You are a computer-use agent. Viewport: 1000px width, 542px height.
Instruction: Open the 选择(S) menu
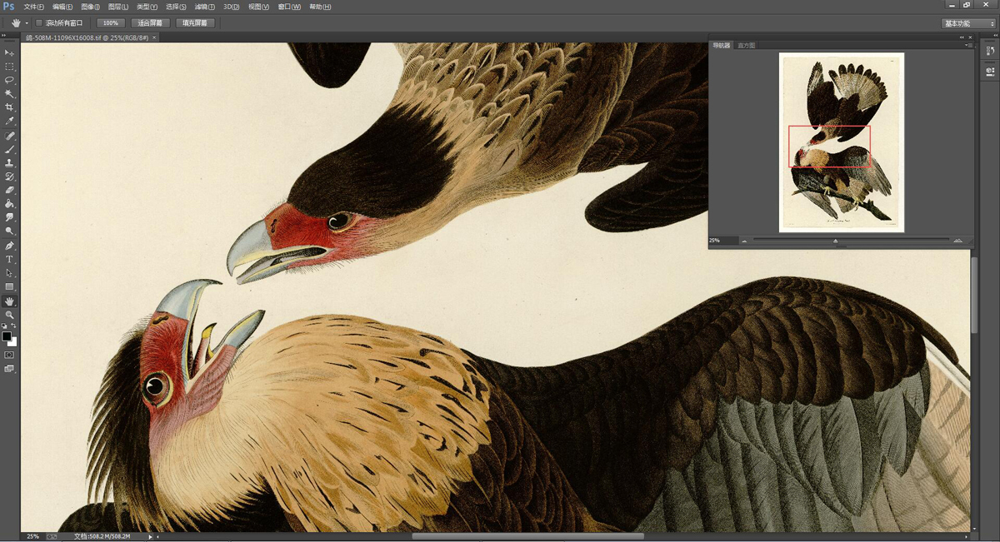(x=177, y=7)
